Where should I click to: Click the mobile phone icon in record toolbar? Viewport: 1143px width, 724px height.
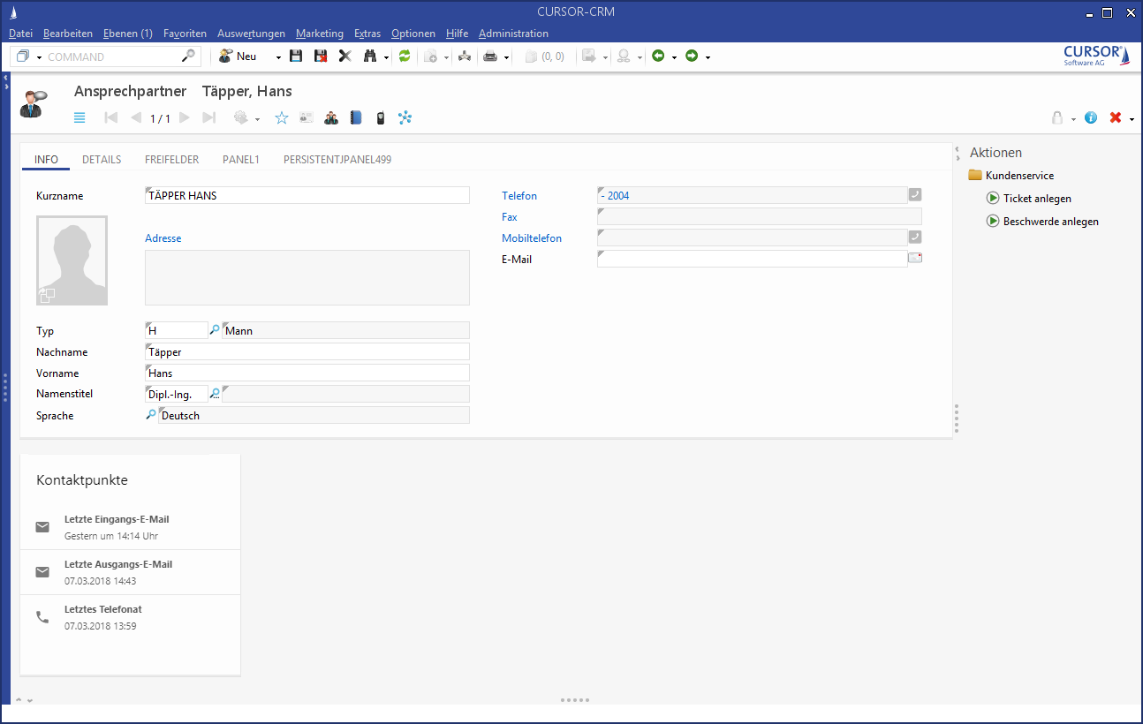tap(380, 117)
